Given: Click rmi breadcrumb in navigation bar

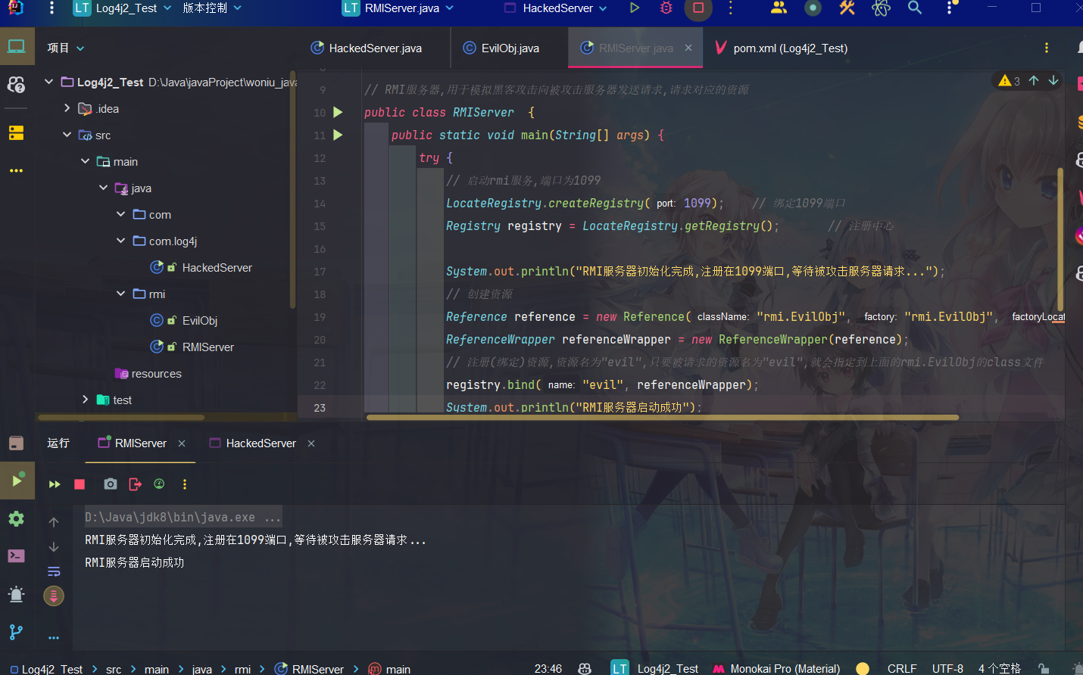Looking at the screenshot, I should pos(242,669).
